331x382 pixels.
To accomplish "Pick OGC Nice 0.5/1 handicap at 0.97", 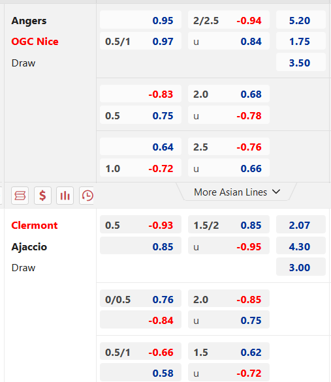I will click(x=140, y=42).
